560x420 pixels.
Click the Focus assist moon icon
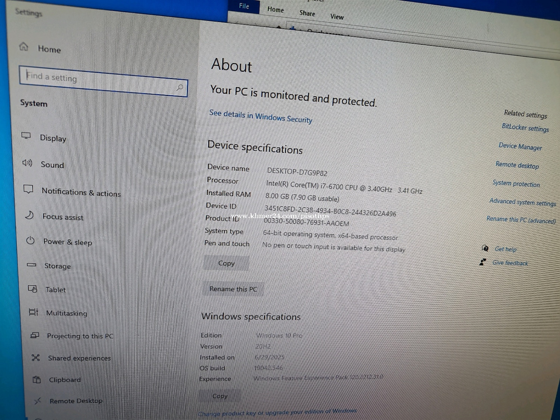click(x=29, y=215)
